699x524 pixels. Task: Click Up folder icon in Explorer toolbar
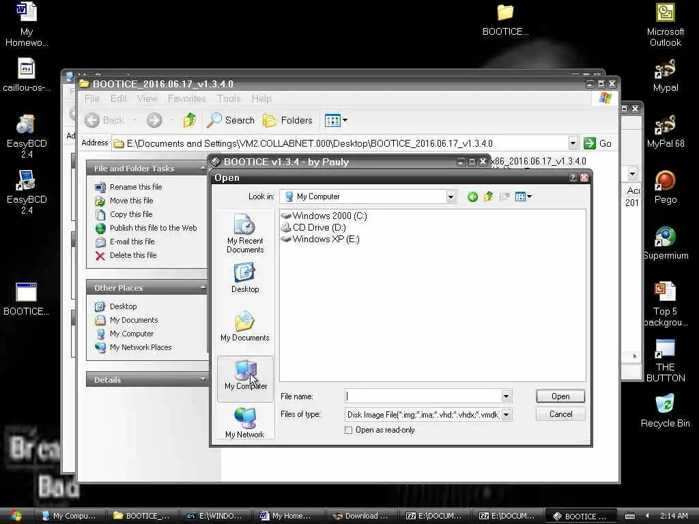(190, 120)
